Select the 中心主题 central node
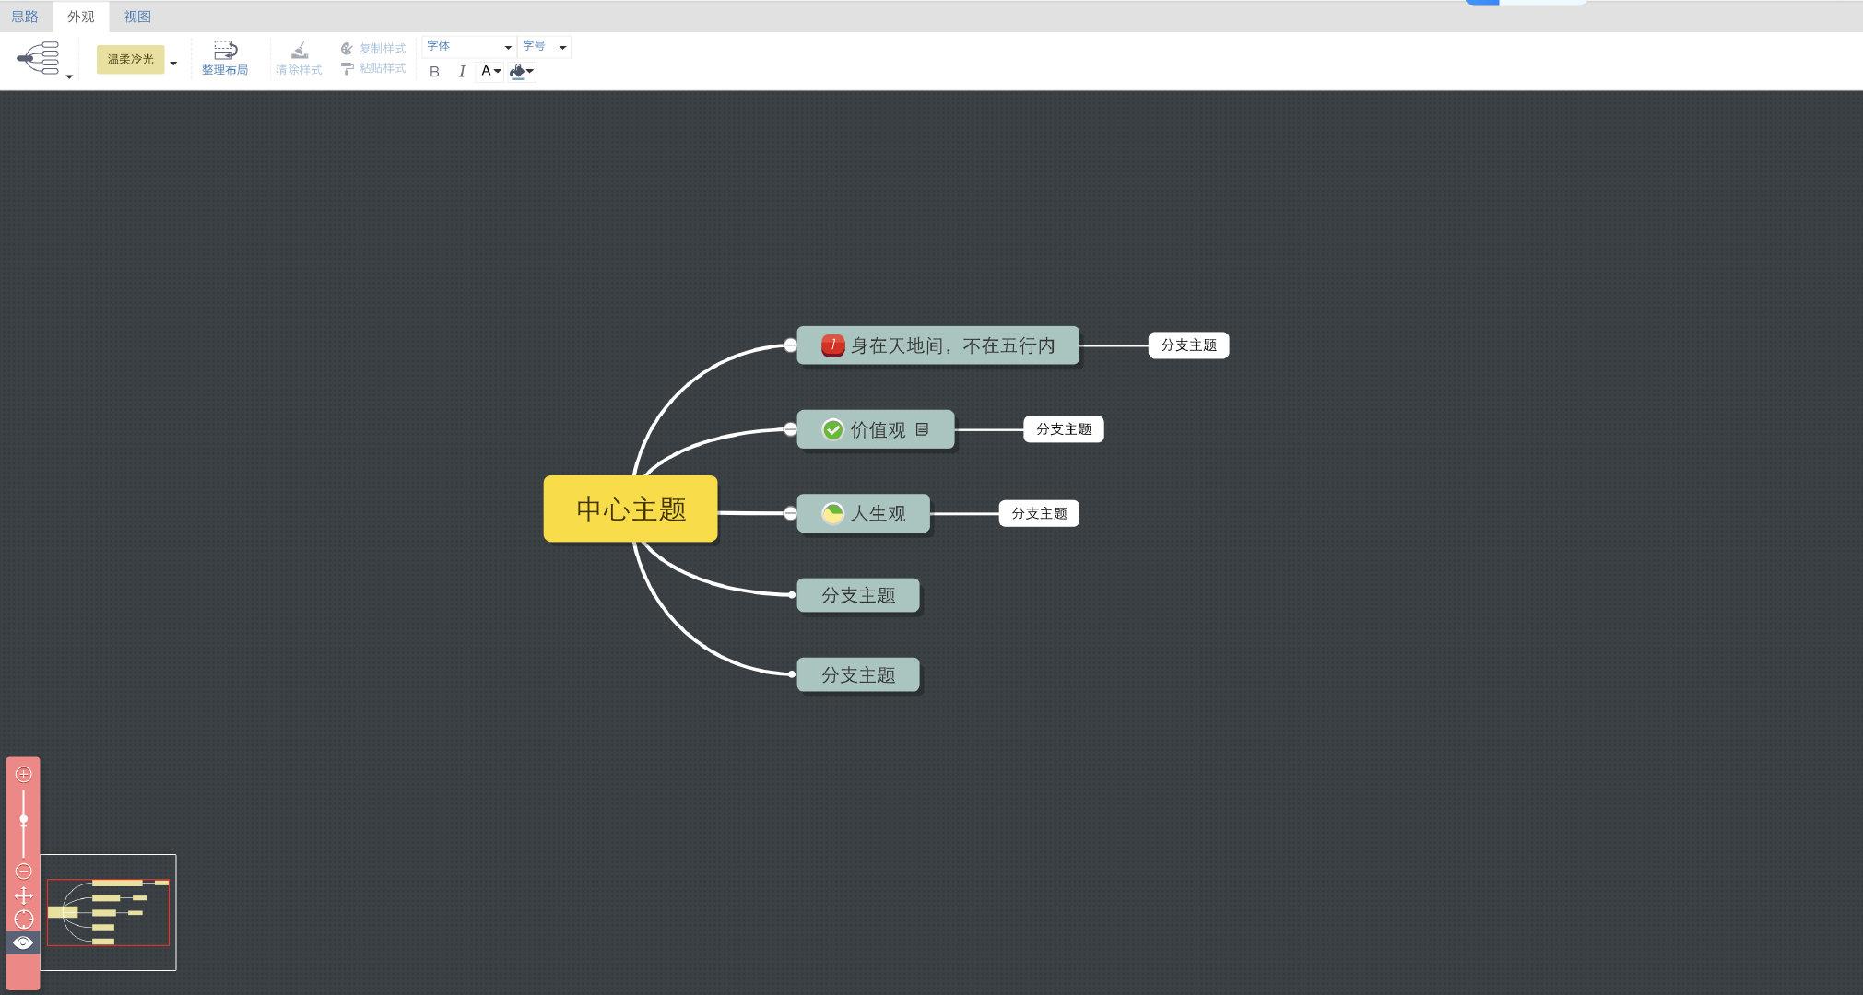This screenshot has height=995, width=1863. pos(631,509)
